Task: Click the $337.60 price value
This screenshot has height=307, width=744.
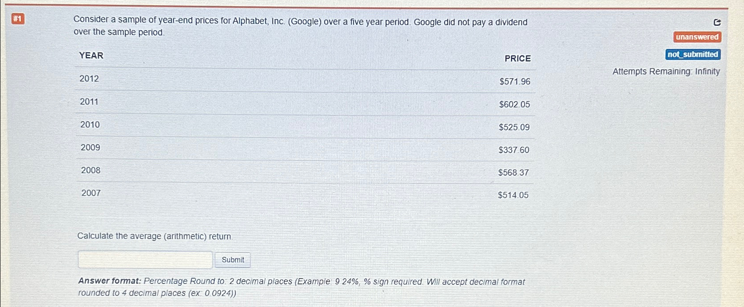Action: coord(514,150)
